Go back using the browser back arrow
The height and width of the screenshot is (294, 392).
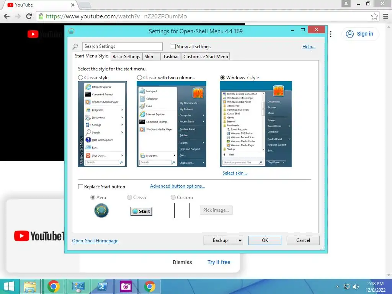coord(7,16)
